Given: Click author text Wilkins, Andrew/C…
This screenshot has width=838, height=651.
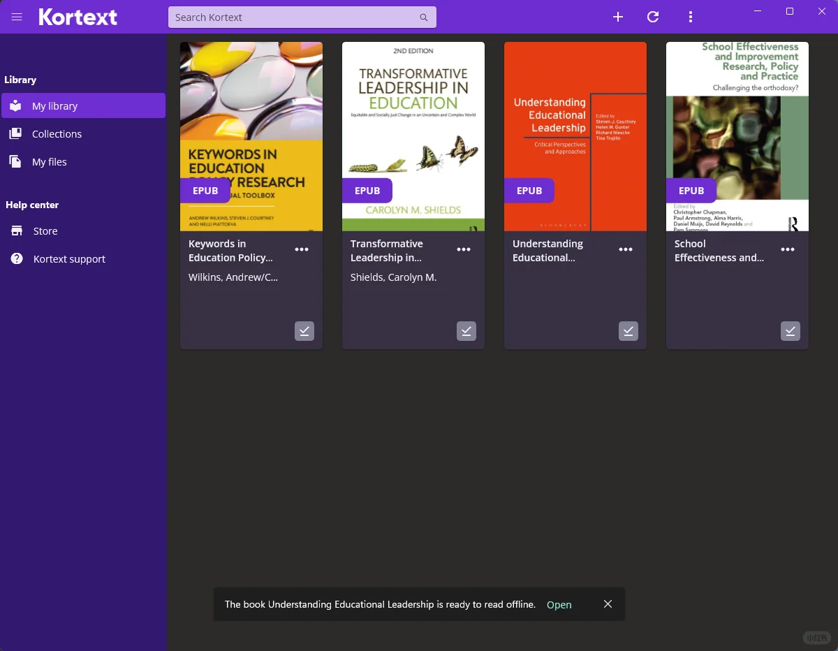Looking at the screenshot, I should (x=233, y=277).
